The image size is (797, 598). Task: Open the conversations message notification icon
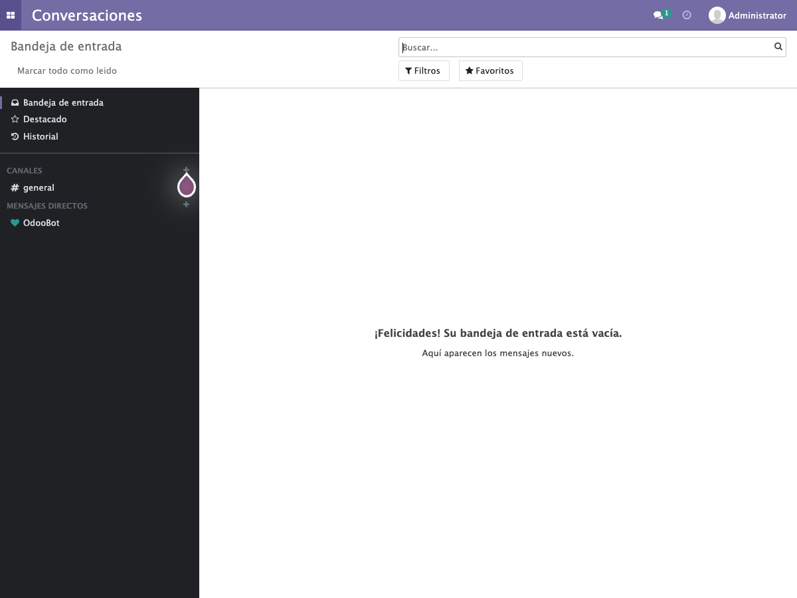662,15
